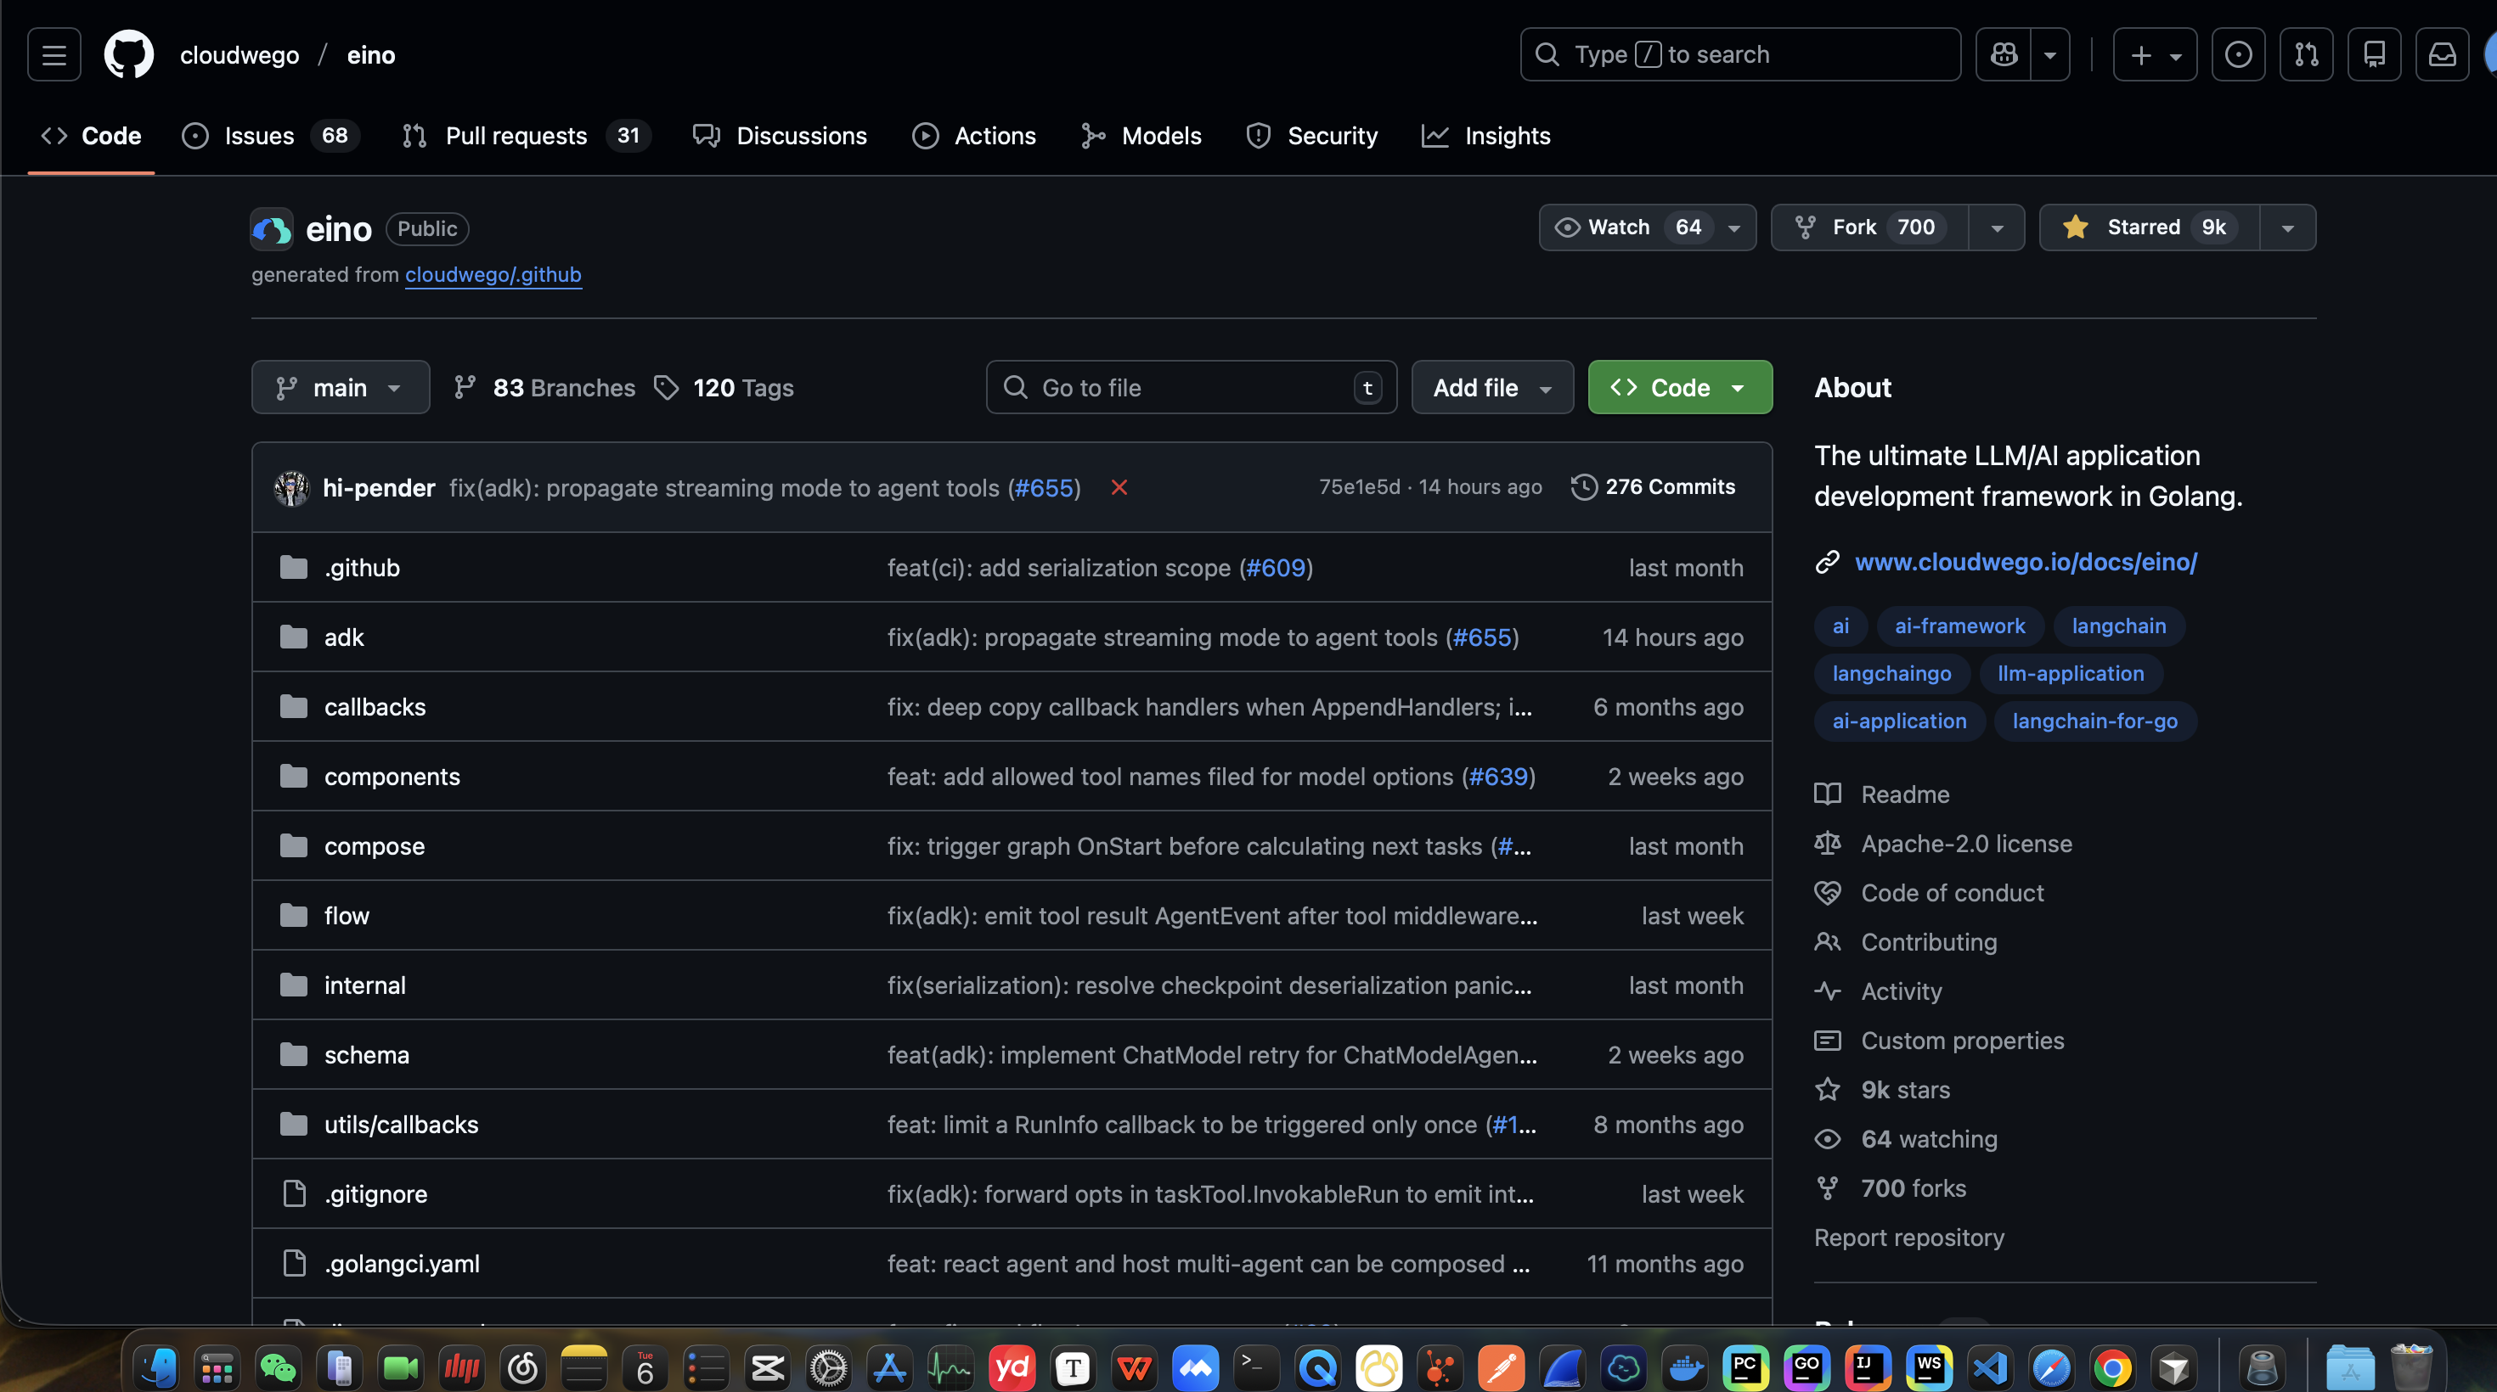Open the commit history clock icon

(x=1584, y=487)
